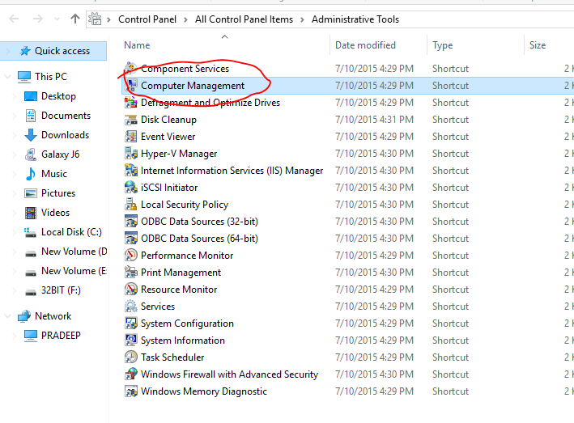Click the Videos film icon in sidebar

31,213
